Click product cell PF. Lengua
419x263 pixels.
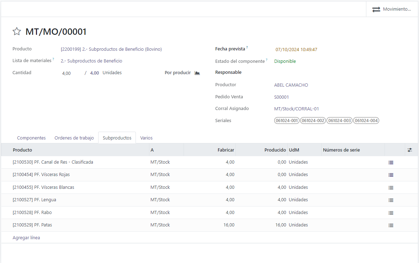pyautogui.click(x=35, y=200)
